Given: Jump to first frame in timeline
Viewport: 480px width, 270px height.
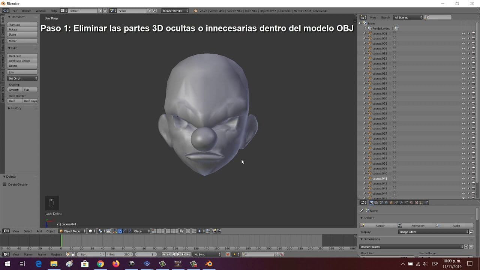Looking at the screenshot, I should [x=163, y=254].
